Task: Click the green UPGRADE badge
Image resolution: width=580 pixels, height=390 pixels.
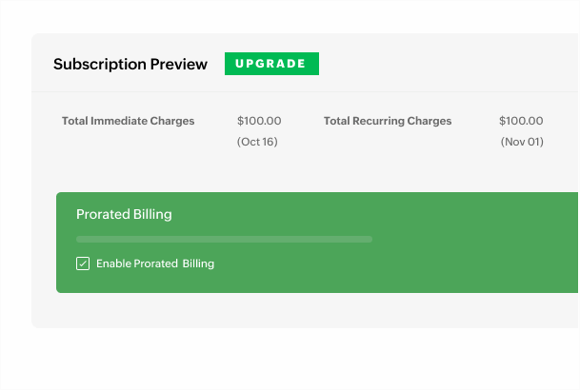Action: point(271,64)
